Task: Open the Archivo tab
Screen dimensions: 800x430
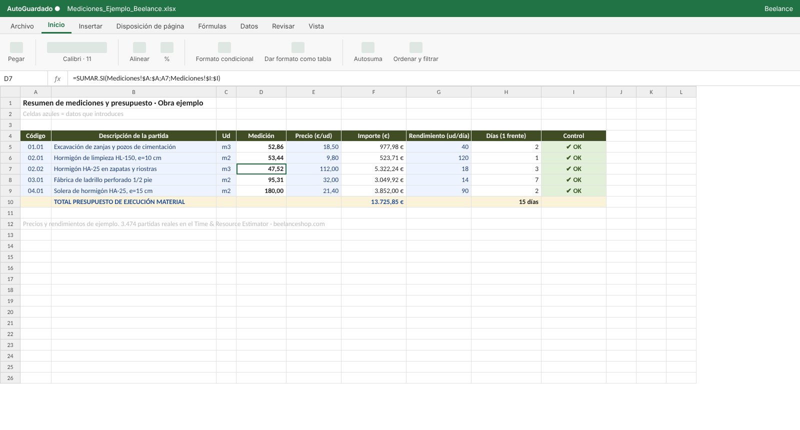Action: click(22, 26)
